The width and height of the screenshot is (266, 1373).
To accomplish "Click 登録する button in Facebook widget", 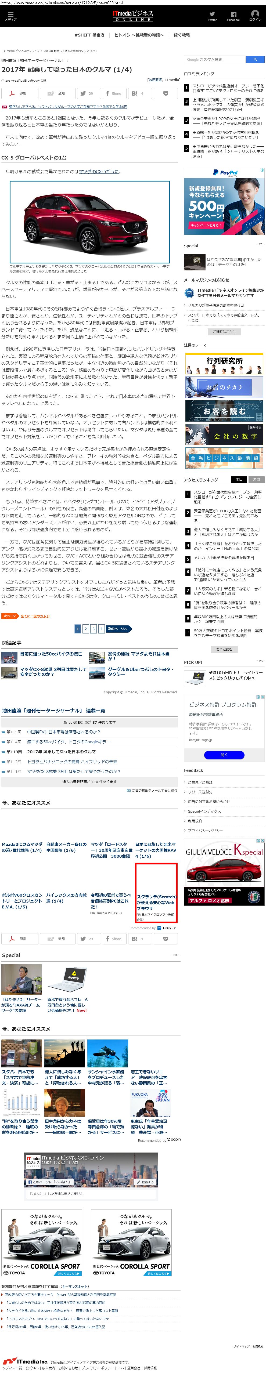I will click(146, 1182).
